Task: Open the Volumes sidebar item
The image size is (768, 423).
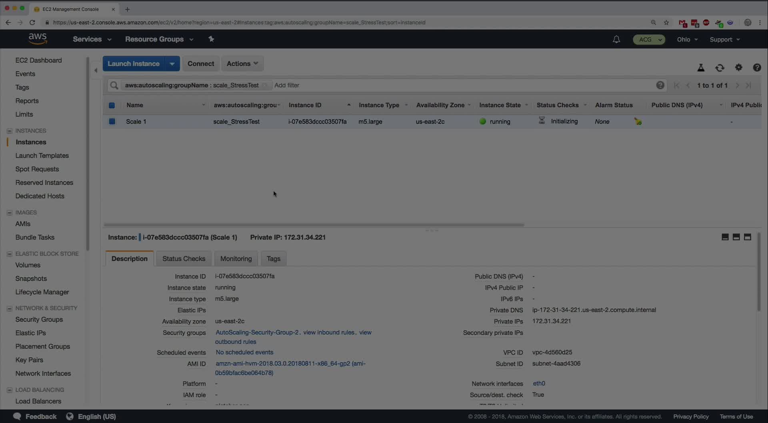Action: click(x=28, y=265)
